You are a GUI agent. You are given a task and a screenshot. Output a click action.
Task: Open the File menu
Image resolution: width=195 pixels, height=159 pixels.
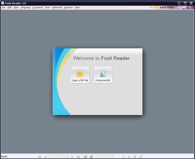point(4,7)
